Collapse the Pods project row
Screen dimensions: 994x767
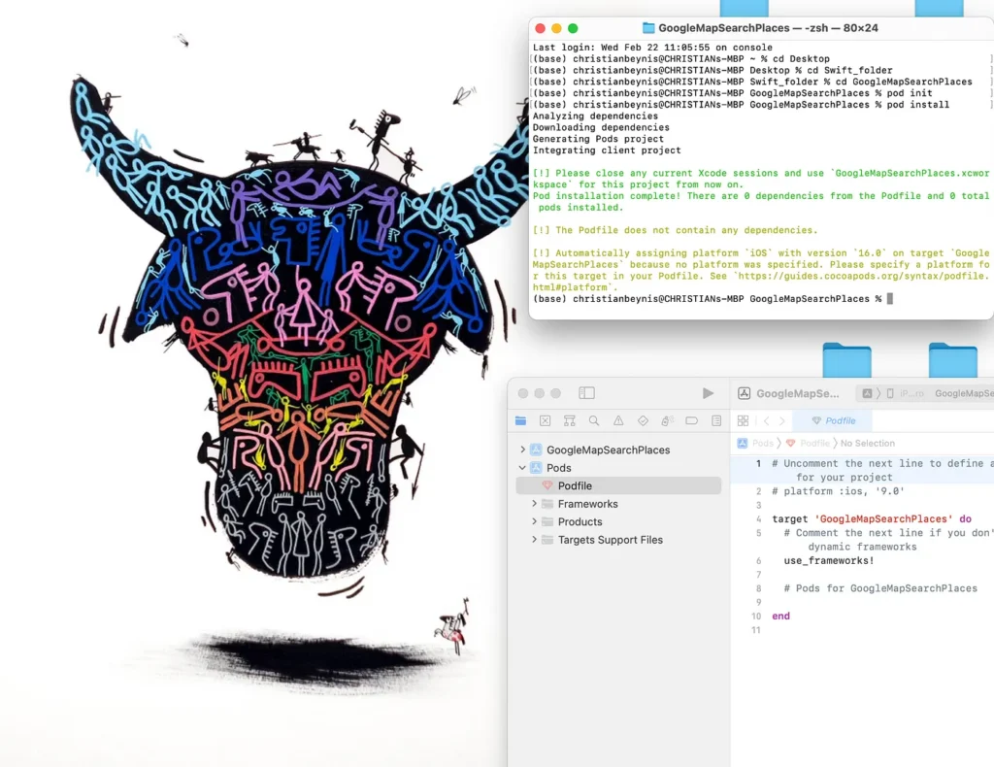(x=522, y=467)
